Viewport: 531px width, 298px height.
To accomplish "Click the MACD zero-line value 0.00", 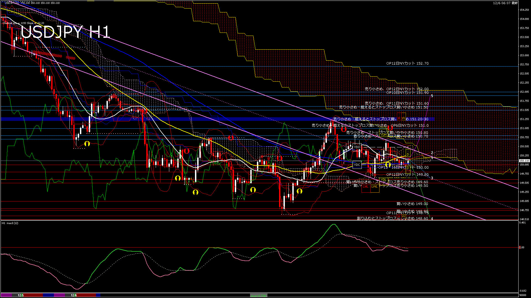I will pos(522,248).
